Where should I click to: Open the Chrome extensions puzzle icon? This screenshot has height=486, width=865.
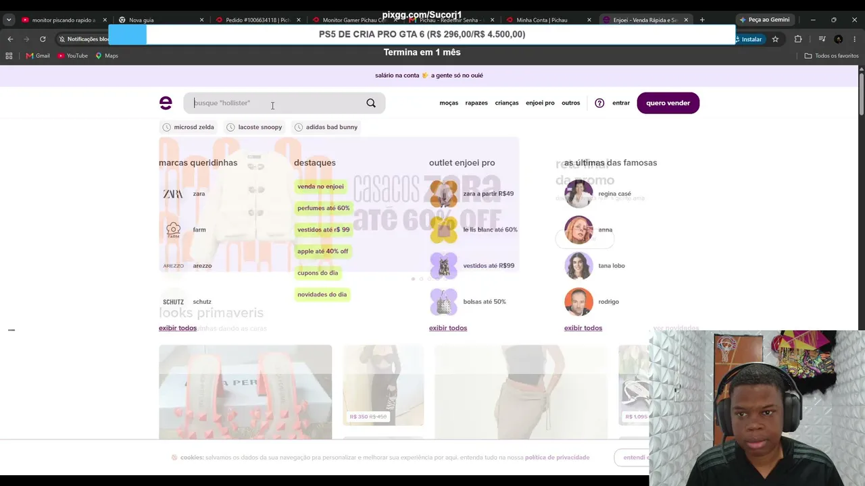point(798,39)
